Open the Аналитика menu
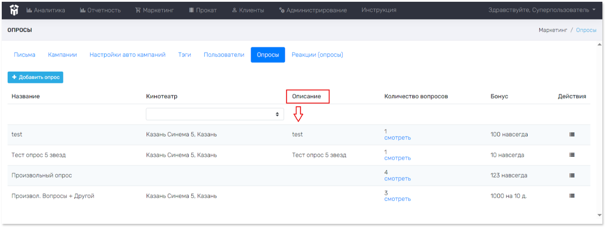605x227 pixels. point(46,10)
